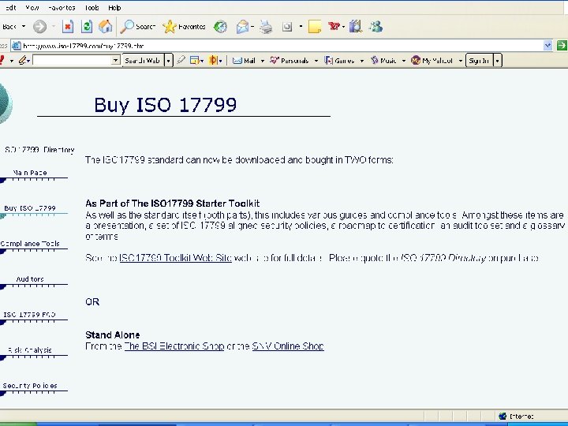Open the History clock icon
Image resolution: width=568 pixels, height=426 pixels.
[x=220, y=27]
